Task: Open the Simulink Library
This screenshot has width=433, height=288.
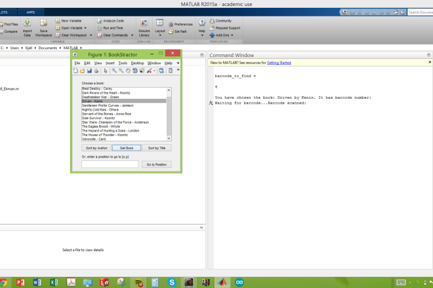Action: [144, 27]
